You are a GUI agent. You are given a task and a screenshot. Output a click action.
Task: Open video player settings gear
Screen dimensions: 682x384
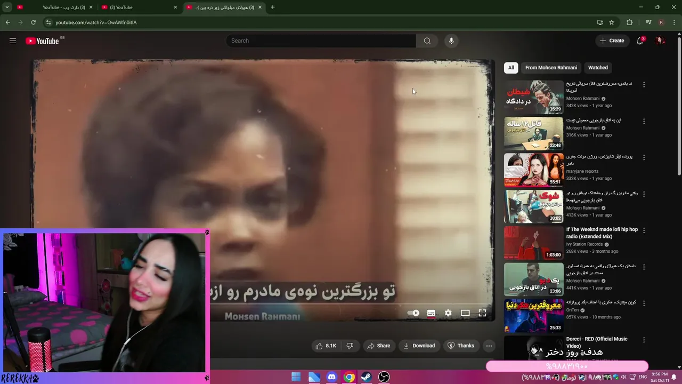448,313
